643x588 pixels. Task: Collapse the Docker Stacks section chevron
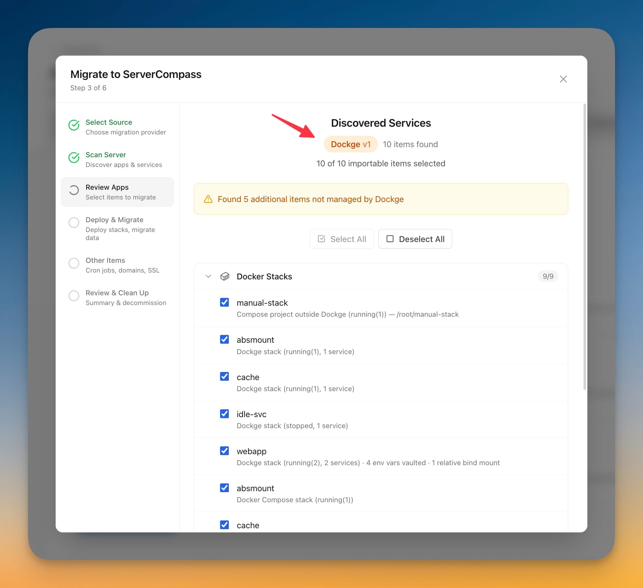208,276
